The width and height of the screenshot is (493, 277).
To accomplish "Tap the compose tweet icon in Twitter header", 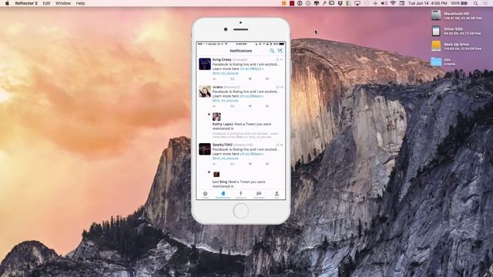I will (280, 50).
